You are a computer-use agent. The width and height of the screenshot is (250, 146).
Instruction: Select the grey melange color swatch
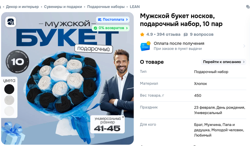click(x=9, y=100)
